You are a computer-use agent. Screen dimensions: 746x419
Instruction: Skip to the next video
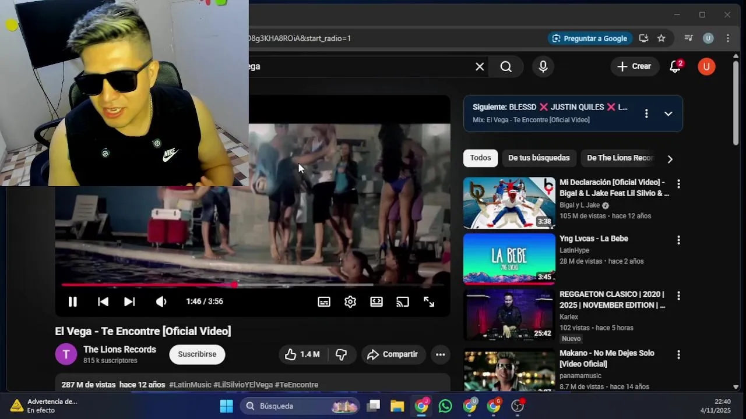[129, 301]
